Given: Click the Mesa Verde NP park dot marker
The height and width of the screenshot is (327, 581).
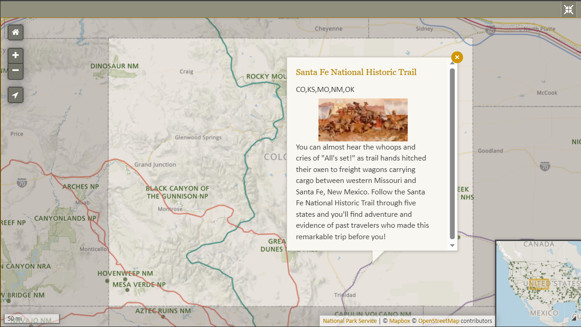Looking at the screenshot, I should click(x=128, y=289).
